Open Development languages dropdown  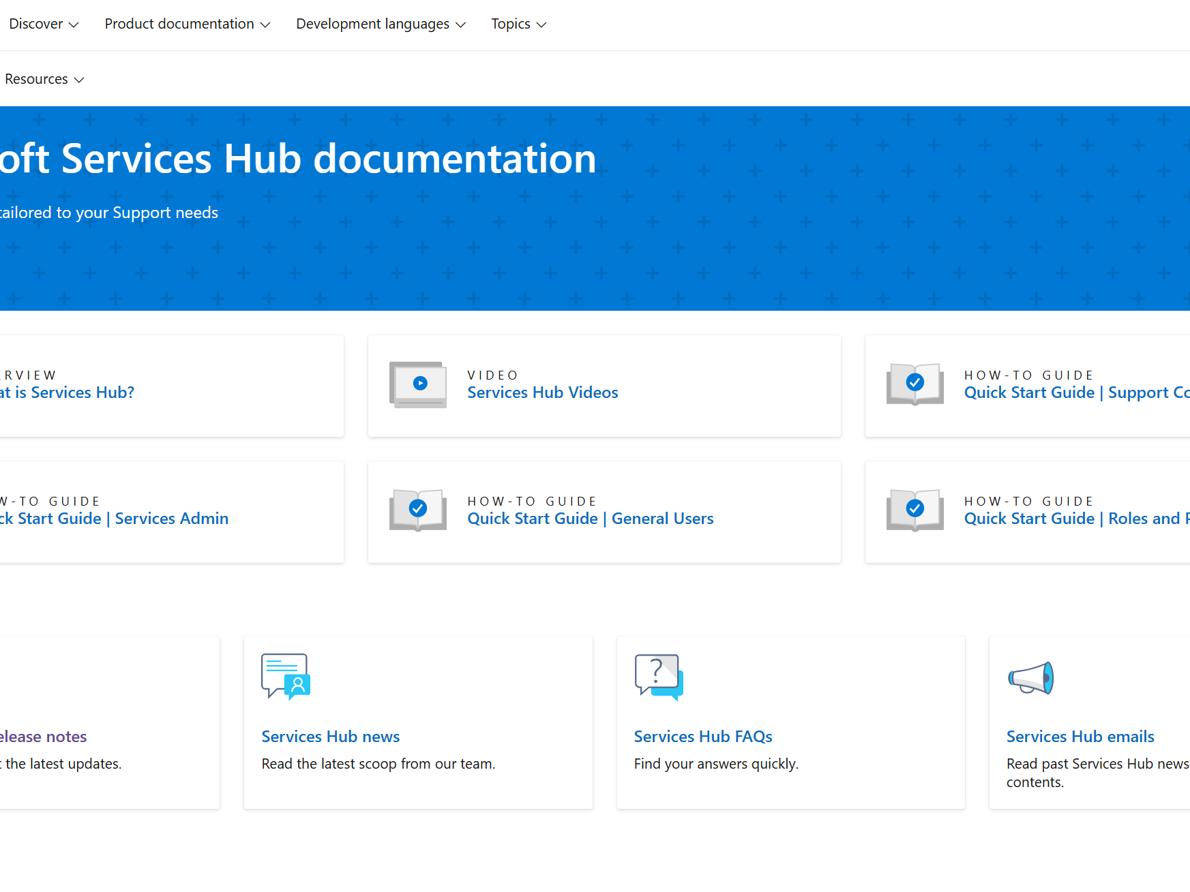pyautogui.click(x=381, y=24)
